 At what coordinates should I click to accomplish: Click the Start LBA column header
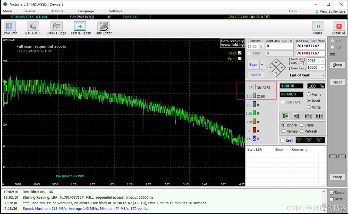click(259, 149)
